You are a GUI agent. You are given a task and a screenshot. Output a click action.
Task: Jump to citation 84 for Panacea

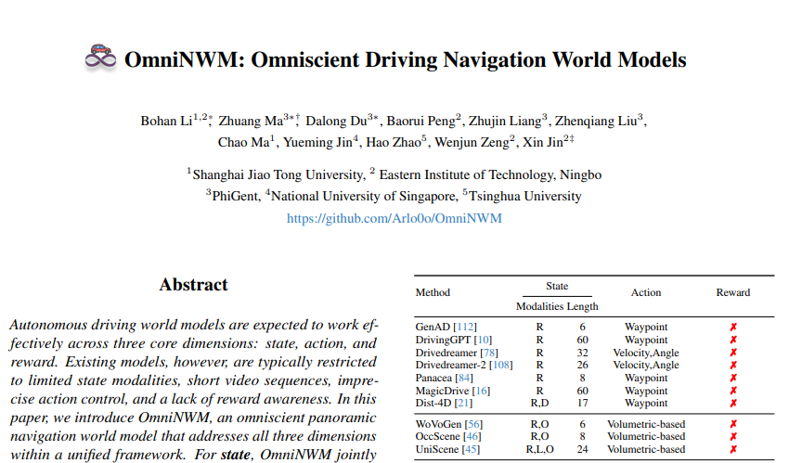click(x=463, y=378)
